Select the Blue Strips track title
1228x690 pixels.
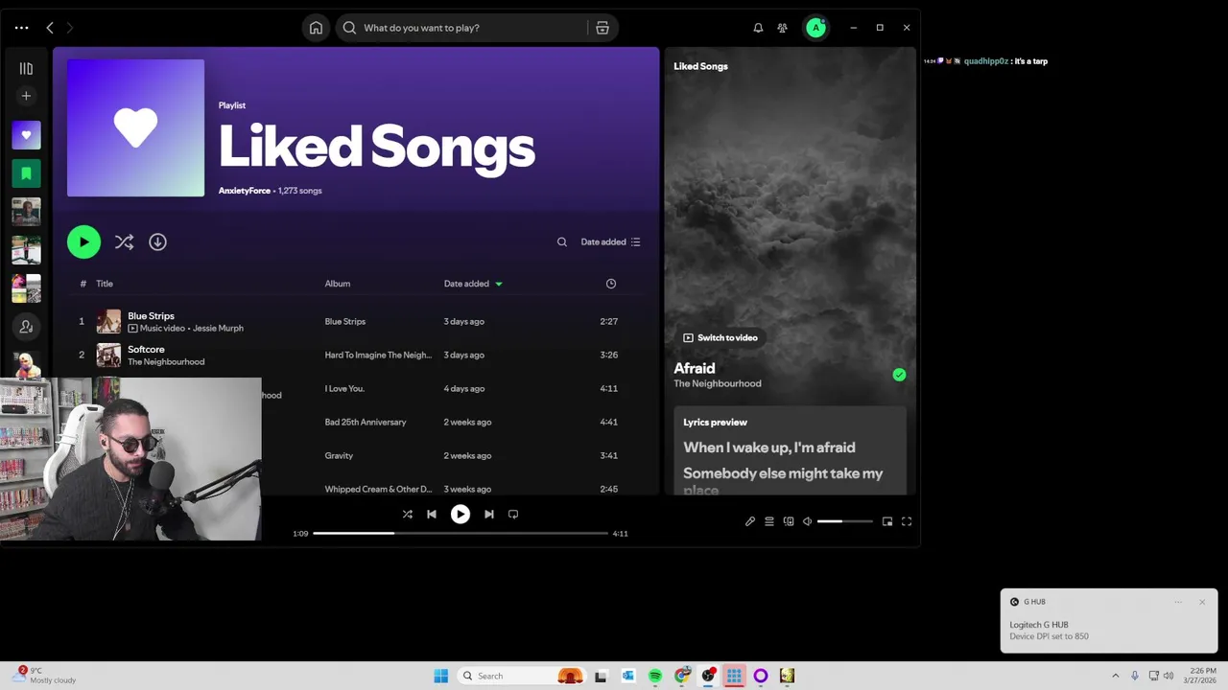[151, 315]
